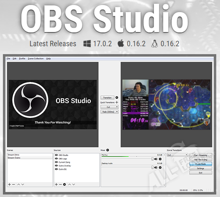Open transition settings gear beside Transition button
Screen dimensions: 220x197
(117, 97)
